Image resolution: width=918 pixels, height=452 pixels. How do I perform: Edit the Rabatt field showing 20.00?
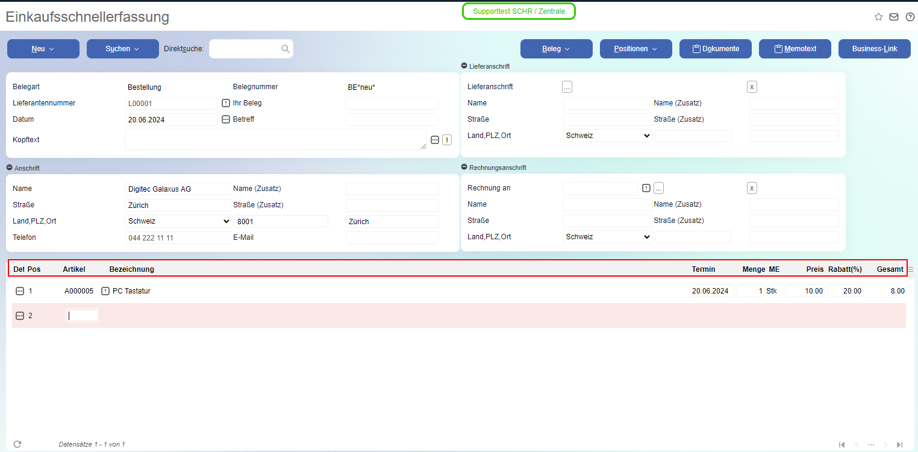pyautogui.click(x=845, y=291)
